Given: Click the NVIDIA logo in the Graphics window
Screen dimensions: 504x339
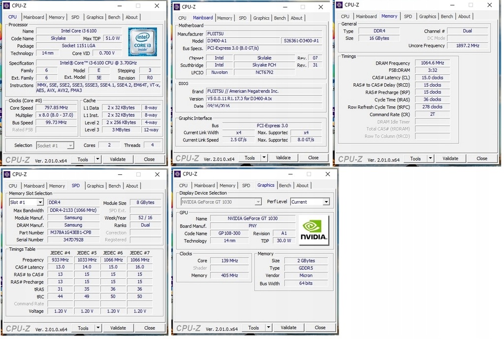Looking at the screenshot, I should (x=314, y=230).
